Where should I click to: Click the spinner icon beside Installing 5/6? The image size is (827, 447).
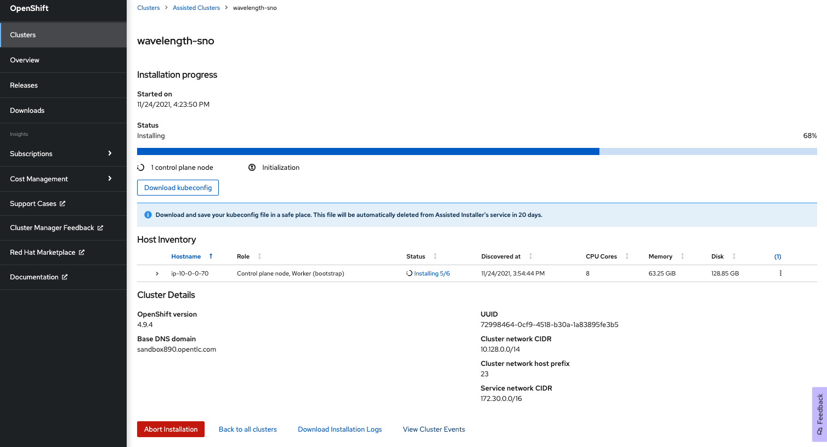[409, 273]
